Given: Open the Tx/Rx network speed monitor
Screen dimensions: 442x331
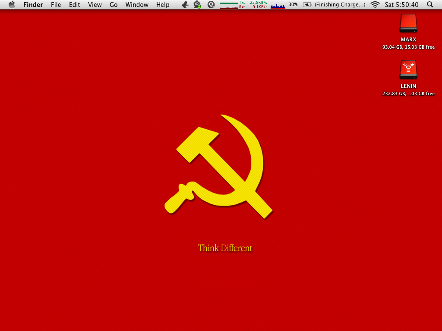Looking at the screenshot, I should point(243,5).
